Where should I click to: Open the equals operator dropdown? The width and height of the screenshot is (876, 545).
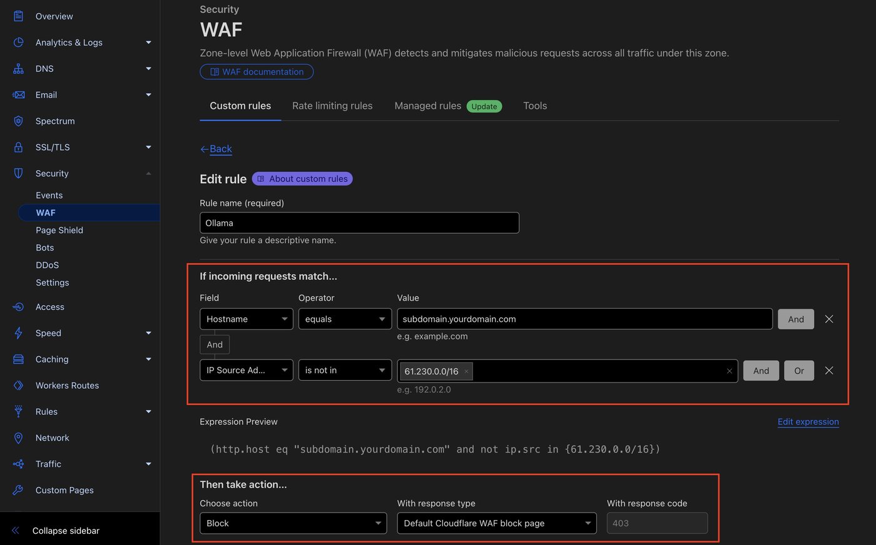tap(345, 319)
